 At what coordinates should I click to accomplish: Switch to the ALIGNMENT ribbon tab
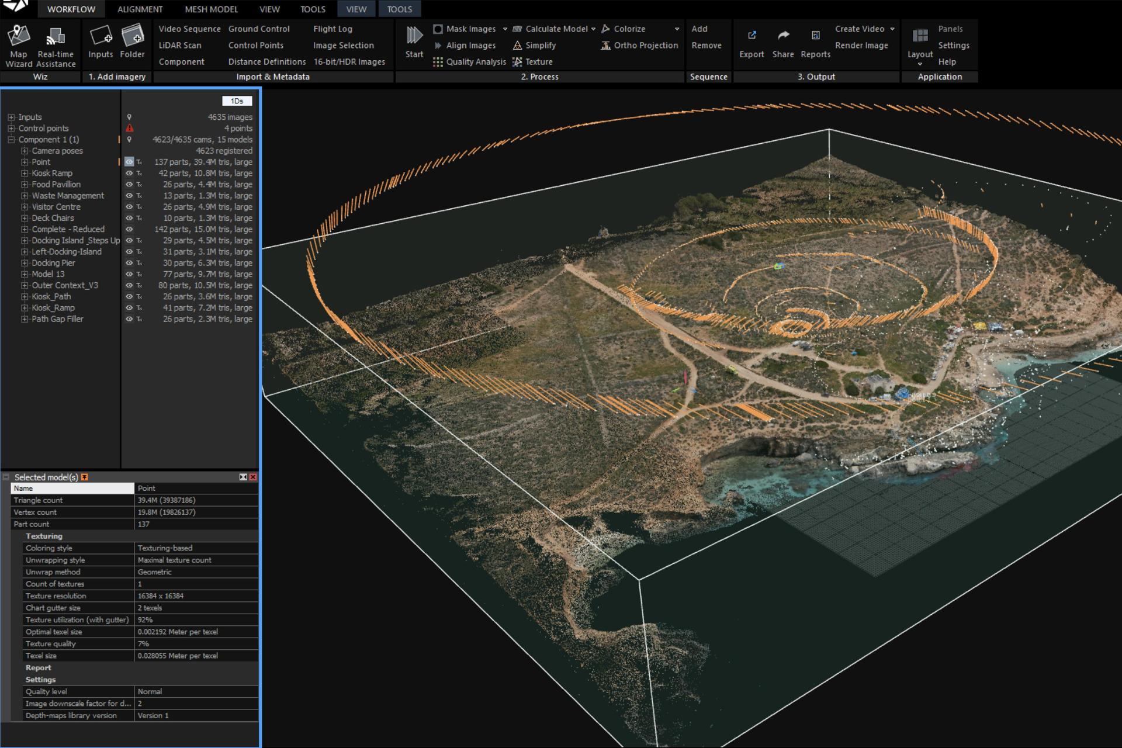point(140,9)
